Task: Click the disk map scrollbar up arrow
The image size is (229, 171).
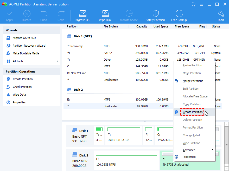Action: click(x=226, y=125)
